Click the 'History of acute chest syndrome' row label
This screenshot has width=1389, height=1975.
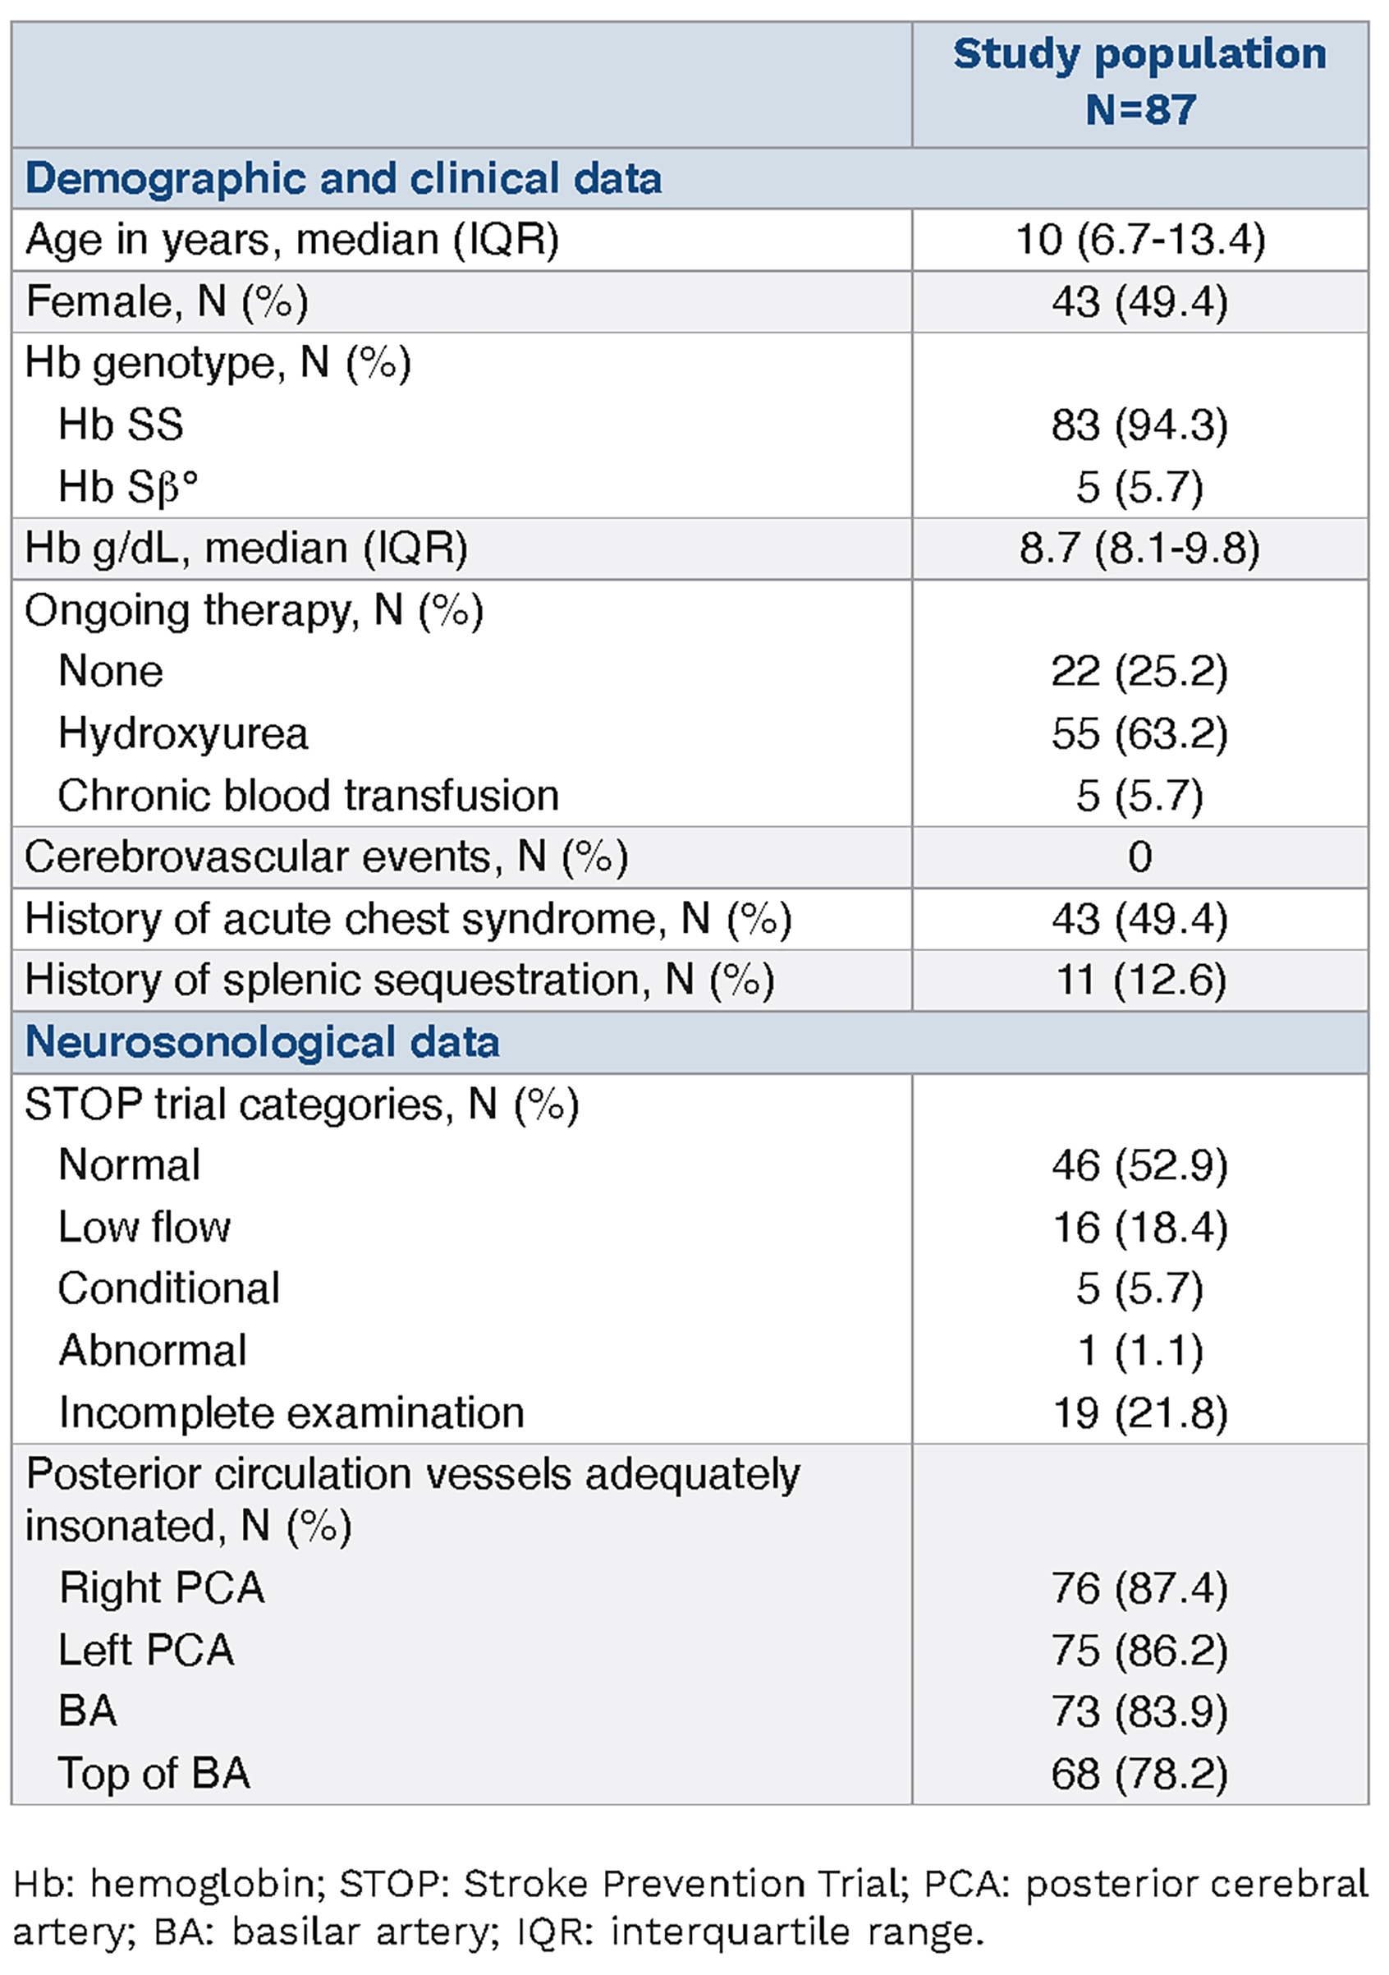click(x=408, y=919)
